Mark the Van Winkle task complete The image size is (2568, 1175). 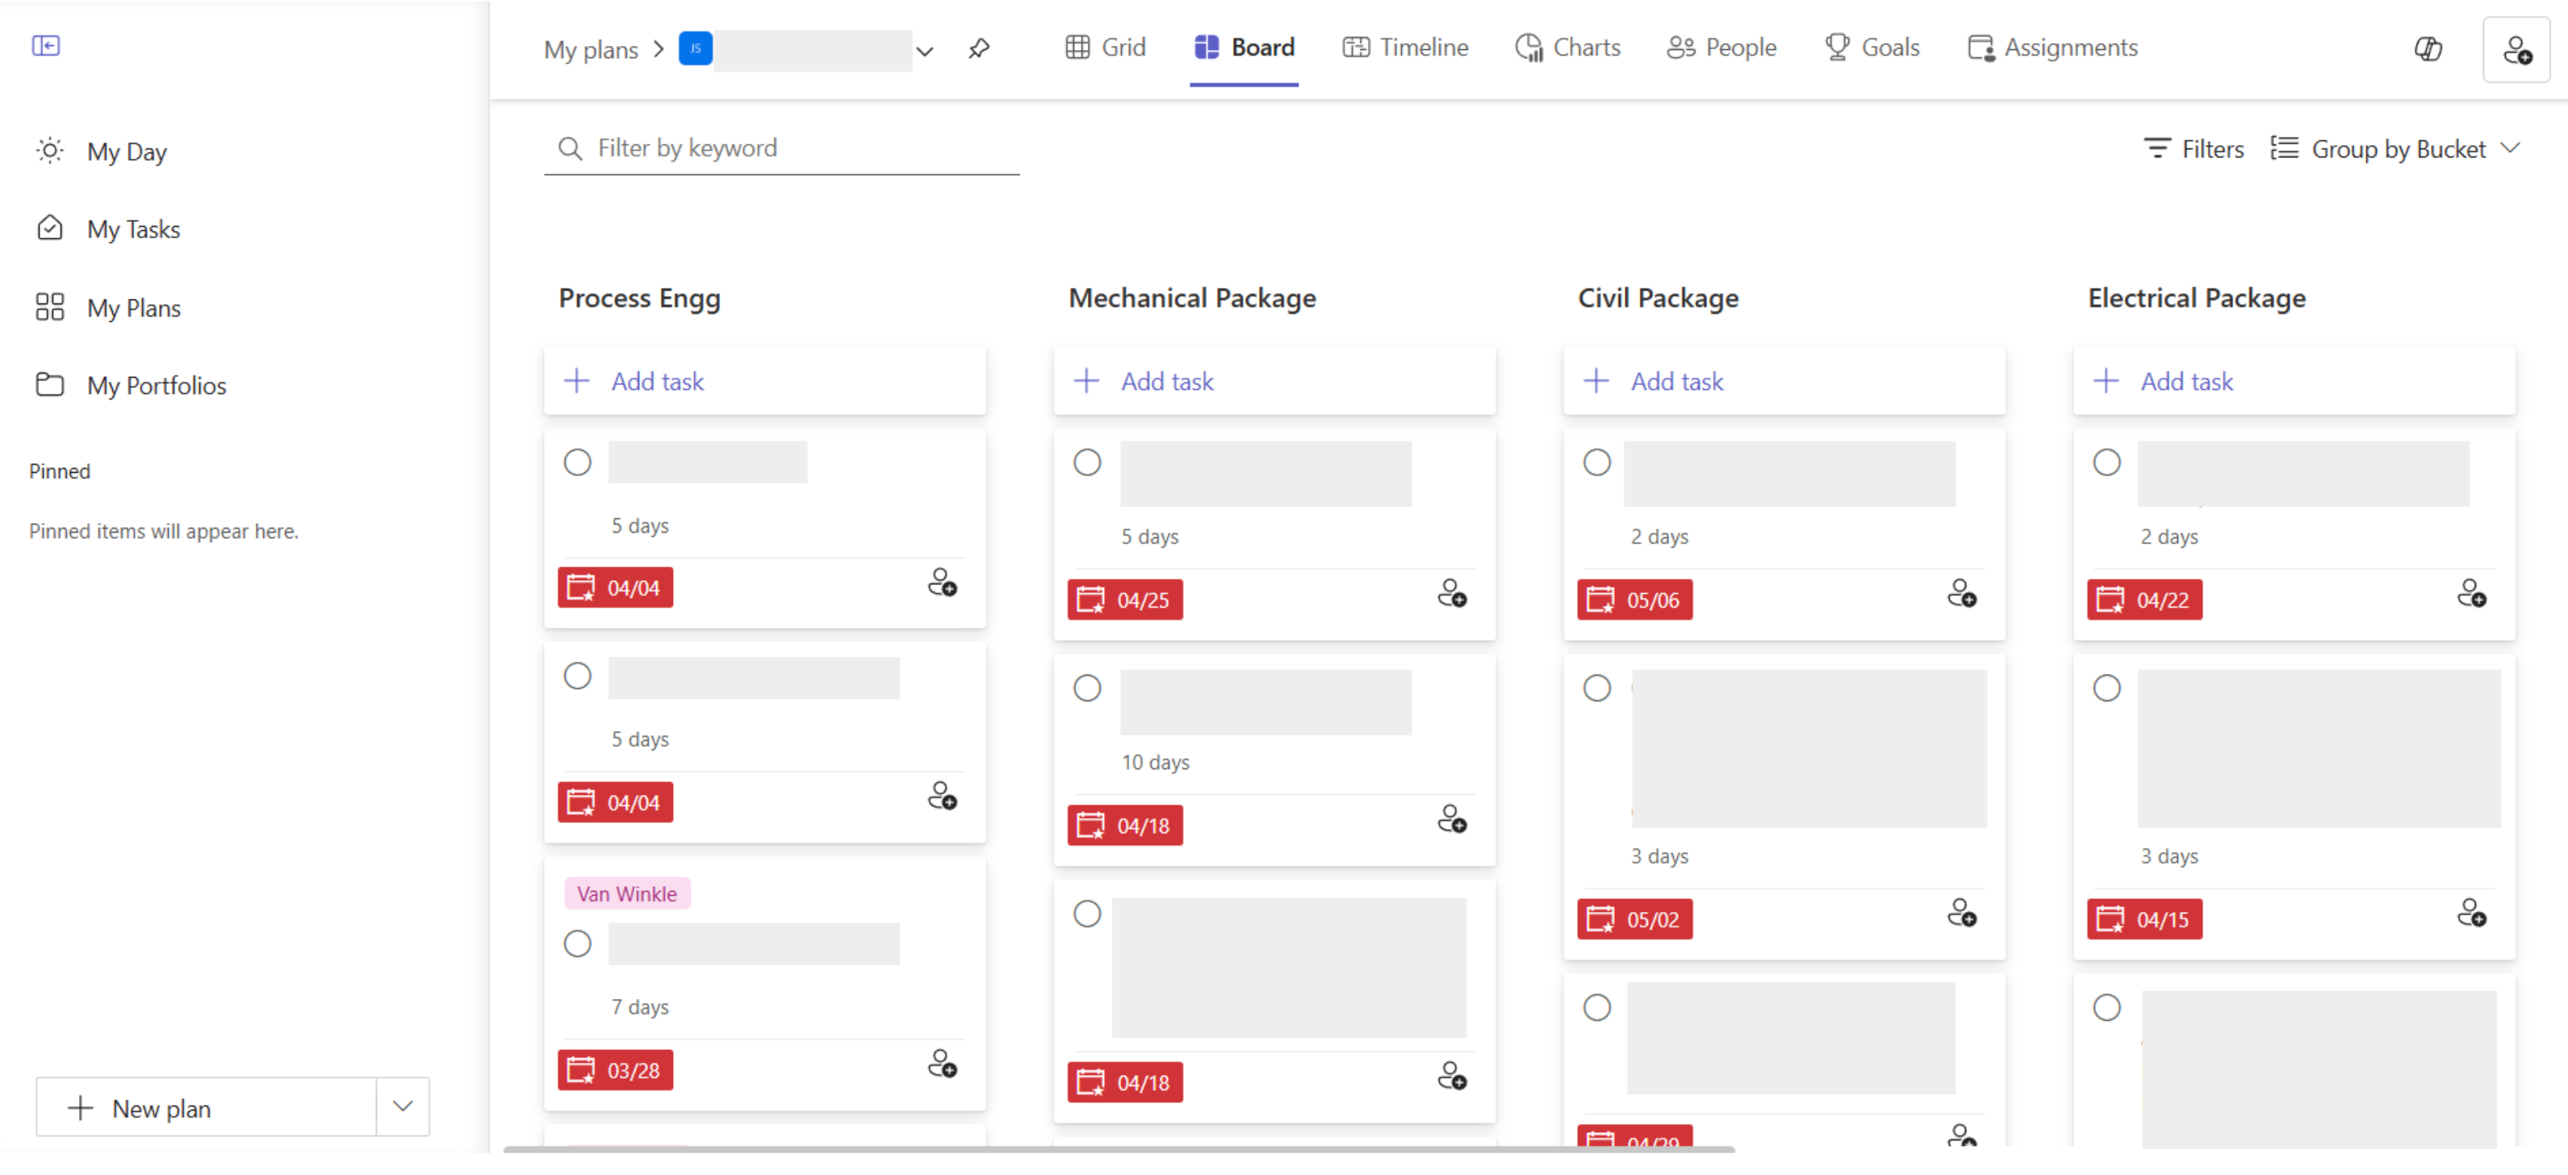pyautogui.click(x=577, y=943)
